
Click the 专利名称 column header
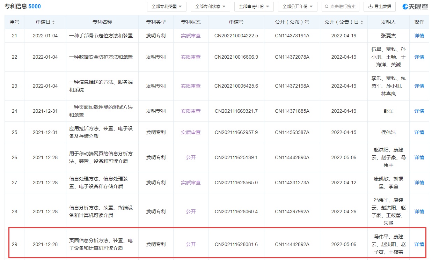point(102,22)
